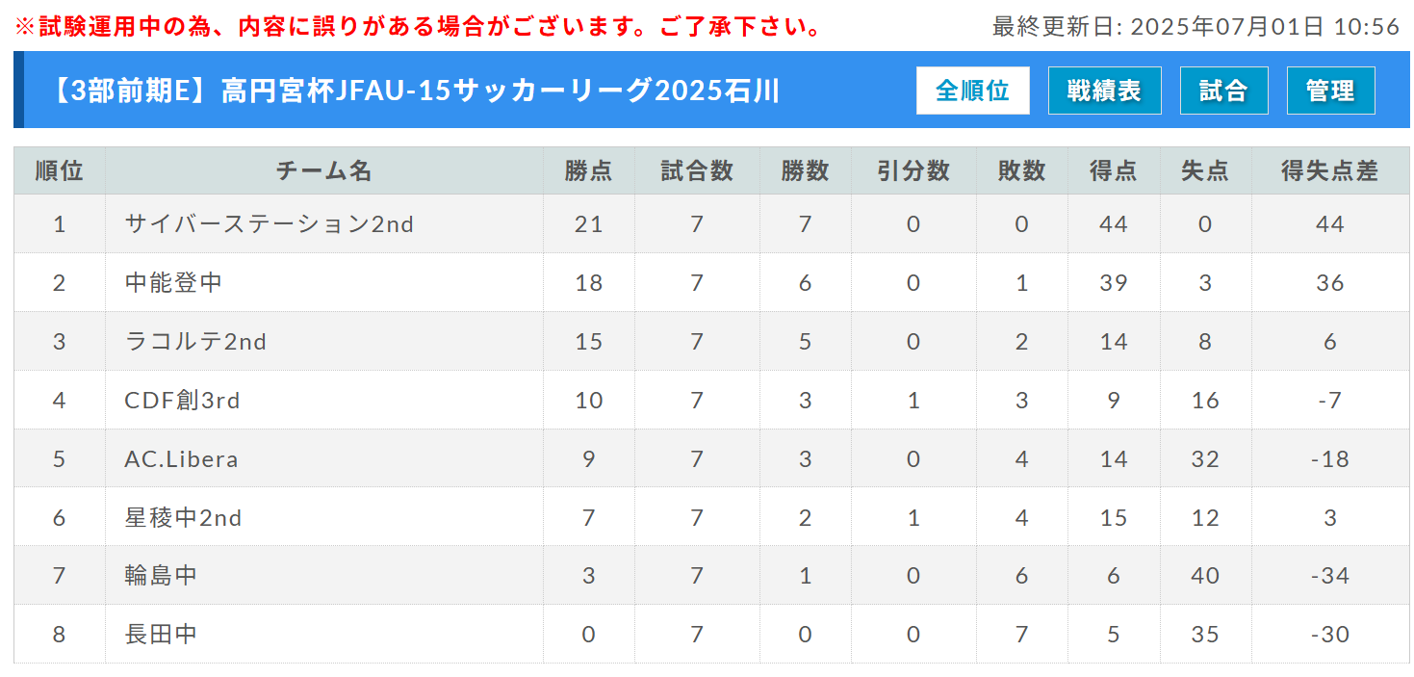Select team 中能登中
The width and height of the screenshot is (1414, 677).
point(173,283)
